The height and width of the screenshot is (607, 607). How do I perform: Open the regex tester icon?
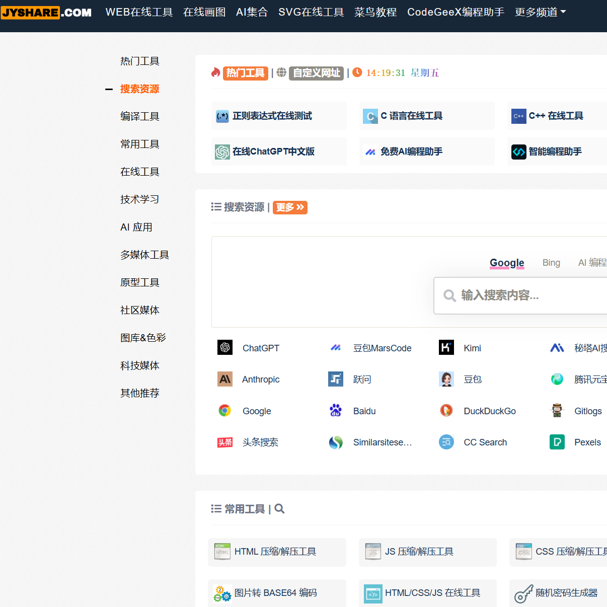[x=222, y=116]
